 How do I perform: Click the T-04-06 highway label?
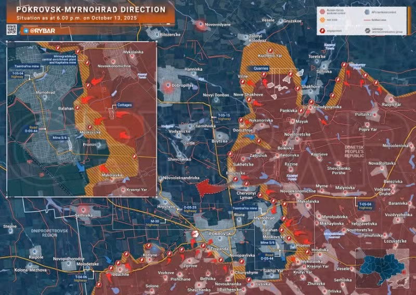pos(81,278)
